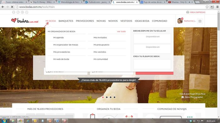Screen dimensions: 220x123
Task: Click first 'Disponible en' app box
Action: 152,38
